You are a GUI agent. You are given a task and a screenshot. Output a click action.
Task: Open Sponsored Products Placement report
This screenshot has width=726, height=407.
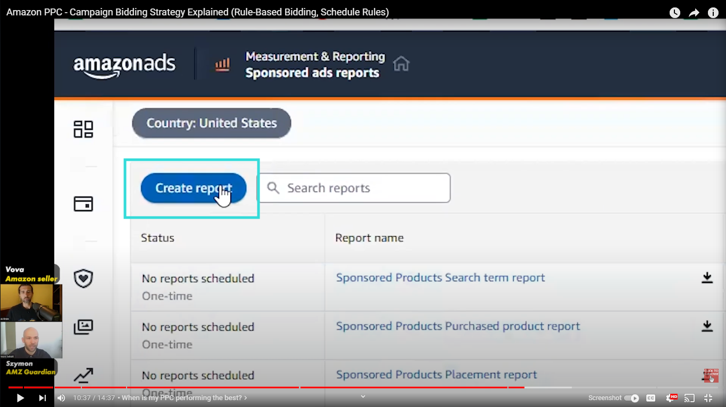click(437, 375)
